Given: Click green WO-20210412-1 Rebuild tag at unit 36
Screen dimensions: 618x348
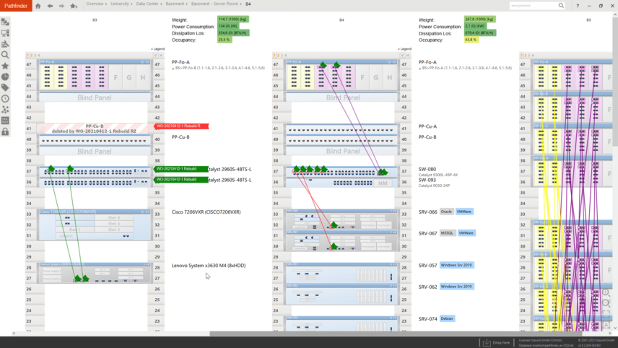Looking at the screenshot, I should pos(181,180).
